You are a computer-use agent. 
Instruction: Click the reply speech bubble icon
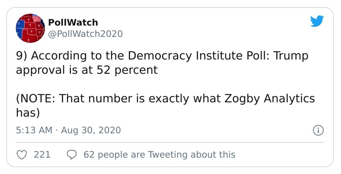(x=72, y=154)
